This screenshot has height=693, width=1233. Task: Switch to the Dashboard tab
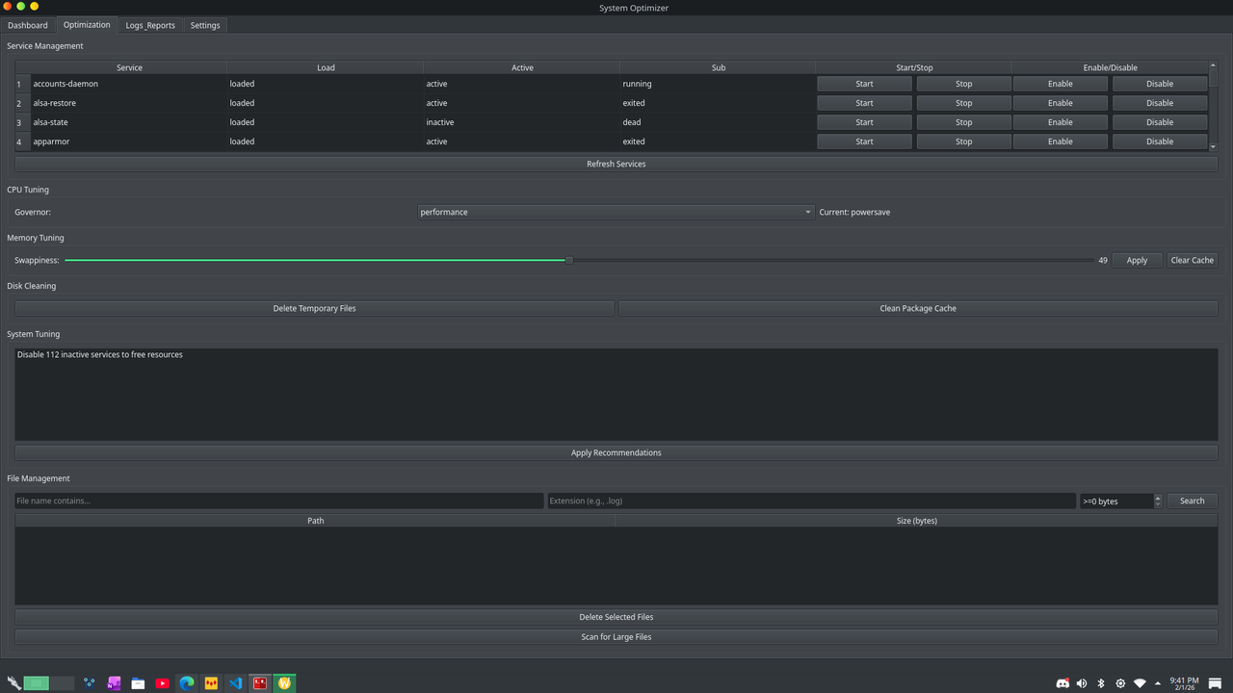28,25
